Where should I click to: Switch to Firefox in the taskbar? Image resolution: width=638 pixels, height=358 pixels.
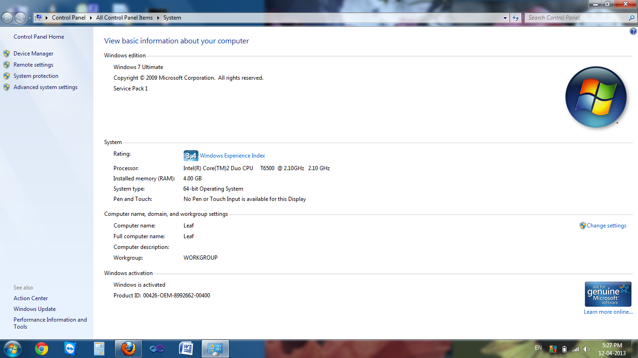(x=128, y=349)
